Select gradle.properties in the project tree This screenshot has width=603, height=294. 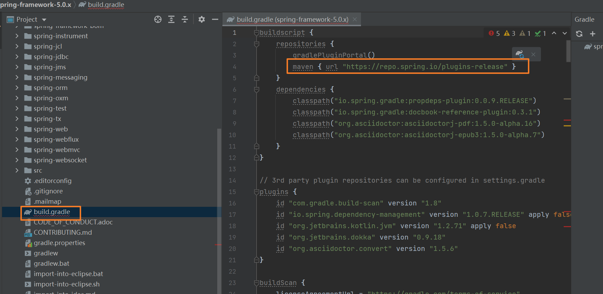tap(59, 243)
